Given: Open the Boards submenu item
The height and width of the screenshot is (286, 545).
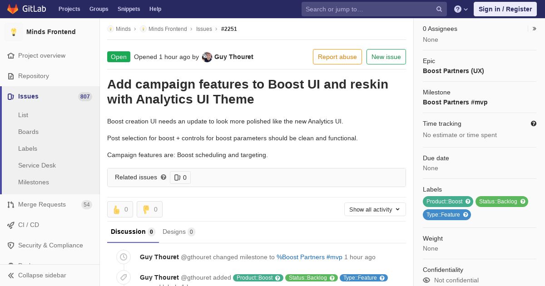Looking at the screenshot, I should pos(28,132).
